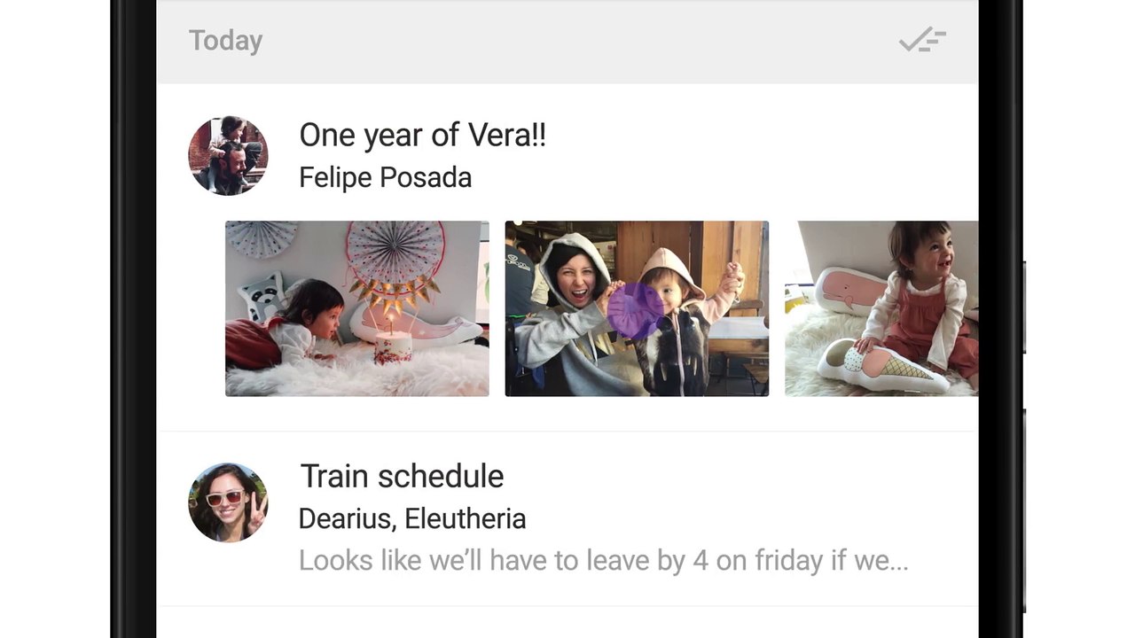1135x638 pixels.
Task: Tap Felipe Posada's round profile avatar
Action: coord(228,155)
